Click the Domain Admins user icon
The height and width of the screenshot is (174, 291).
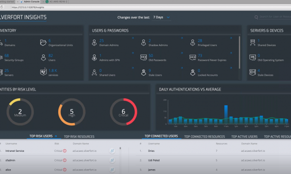click(94, 43)
